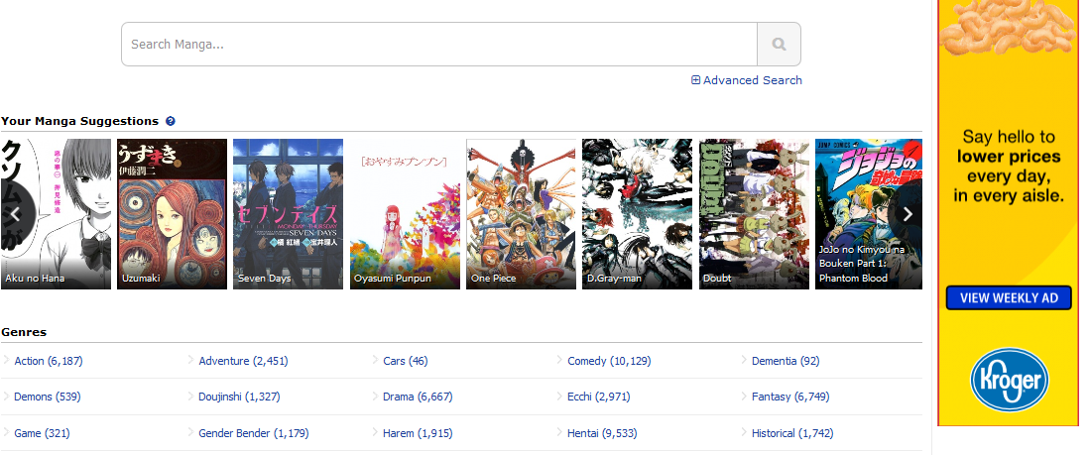This screenshot has width=1089, height=455.
Task: Open the Seven Days manga thumbnail
Action: coord(288,213)
